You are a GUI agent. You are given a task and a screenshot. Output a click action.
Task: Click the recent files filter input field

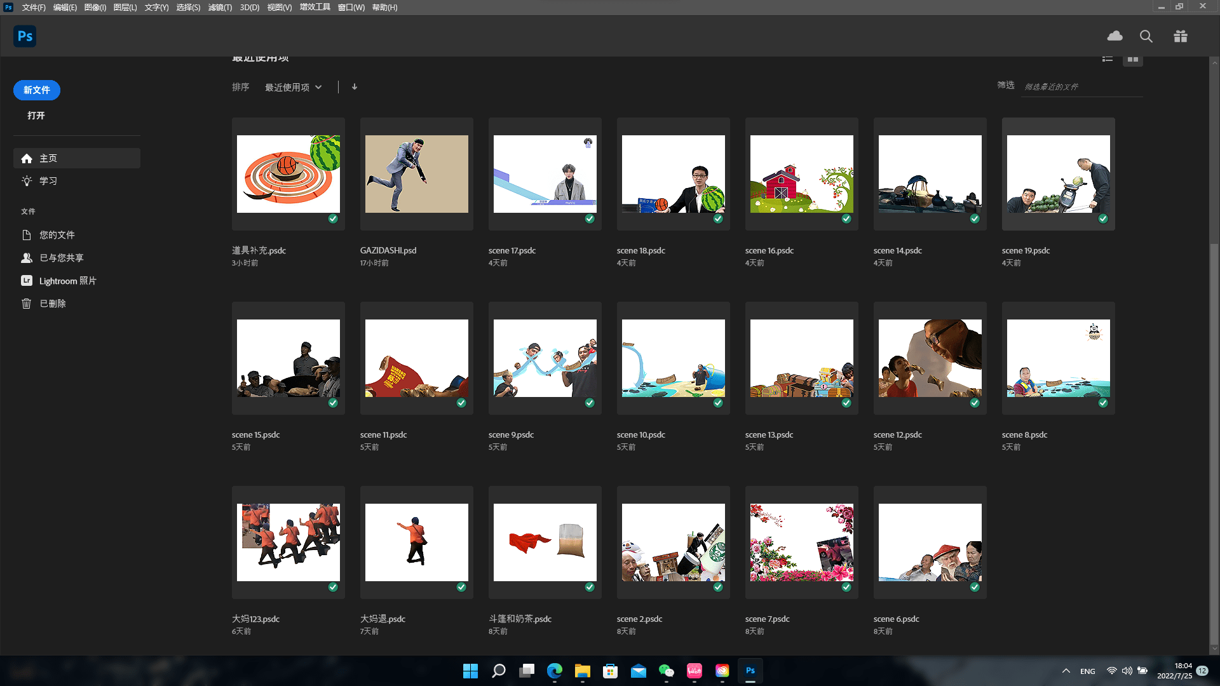point(1082,87)
